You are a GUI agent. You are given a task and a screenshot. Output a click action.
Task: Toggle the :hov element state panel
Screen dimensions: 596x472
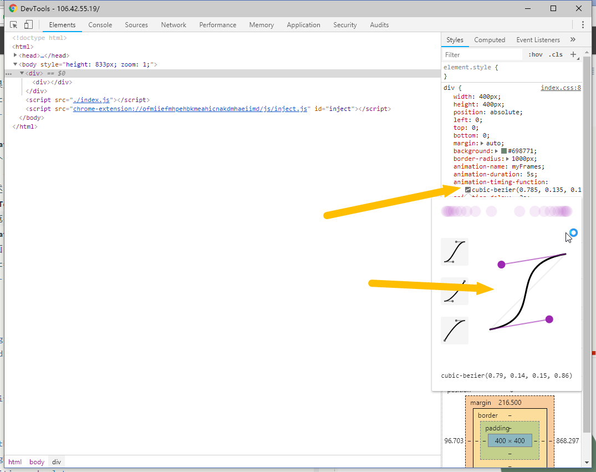pyautogui.click(x=535, y=54)
